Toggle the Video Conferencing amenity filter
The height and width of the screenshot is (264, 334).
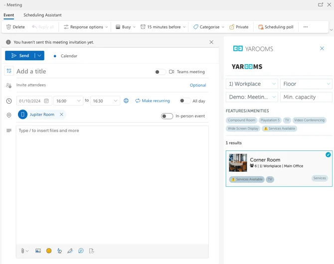point(309,120)
